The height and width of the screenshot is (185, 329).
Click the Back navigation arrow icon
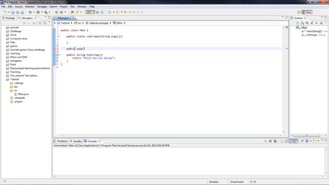point(131,12)
